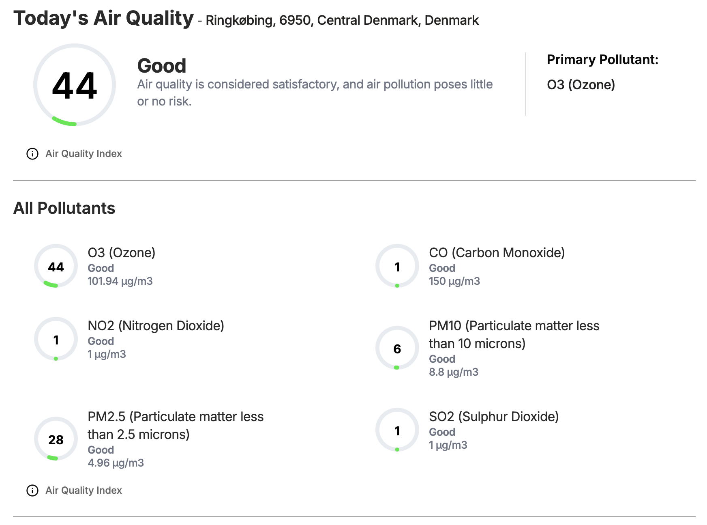
Task: Select the PM10 gauge showing 6
Action: point(397,348)
